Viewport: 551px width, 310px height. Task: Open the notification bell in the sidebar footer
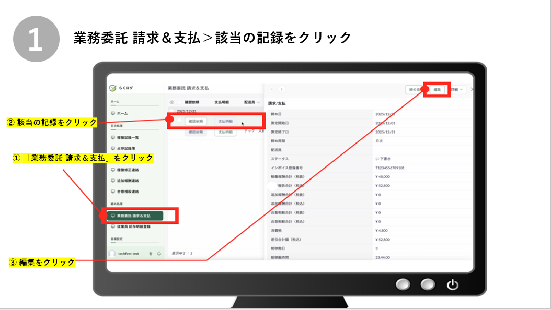[158, 253]
